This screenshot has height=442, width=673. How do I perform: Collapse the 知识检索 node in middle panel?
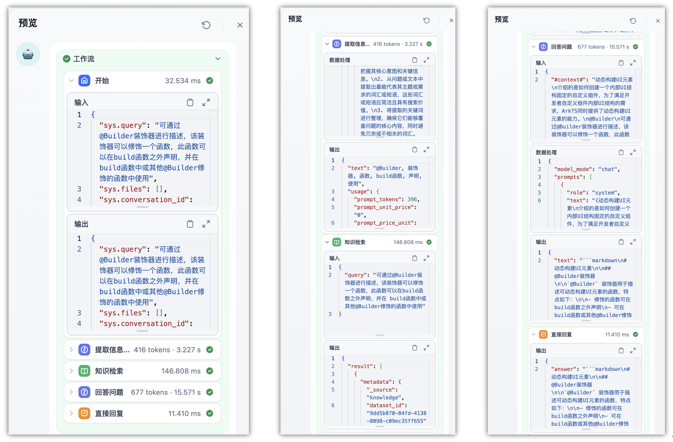pos(327,242)
